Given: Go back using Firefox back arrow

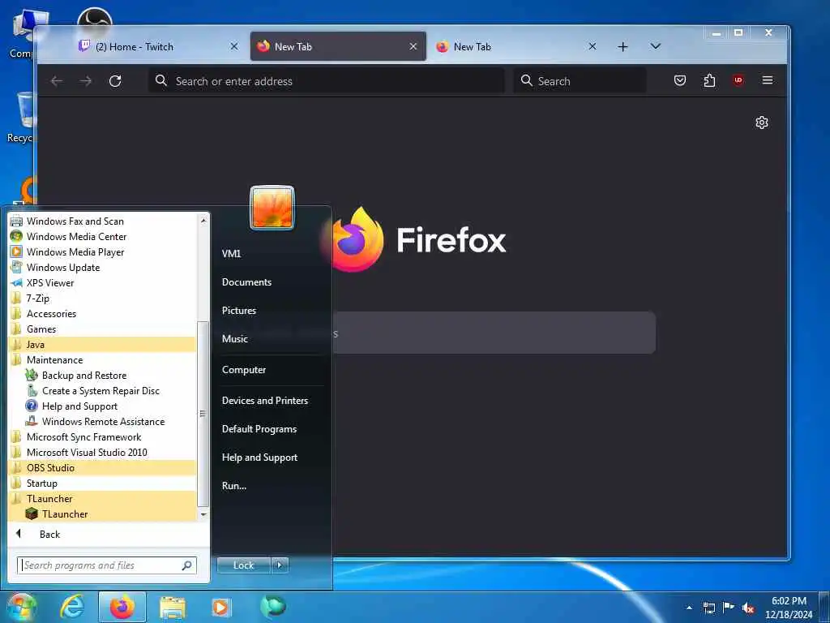Looking at the screenshot, I should click(57, 81).
